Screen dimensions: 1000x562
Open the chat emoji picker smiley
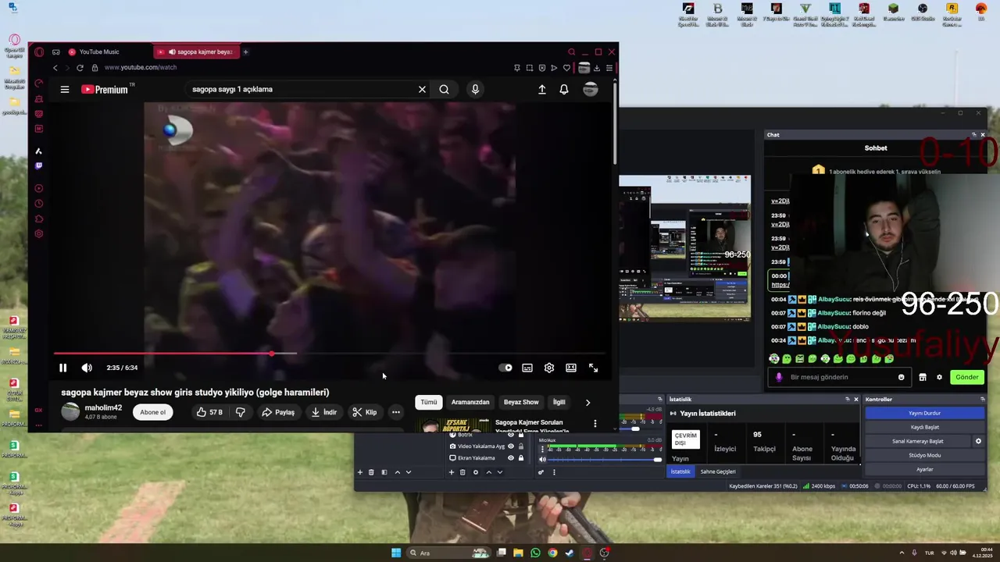[902, 377]
